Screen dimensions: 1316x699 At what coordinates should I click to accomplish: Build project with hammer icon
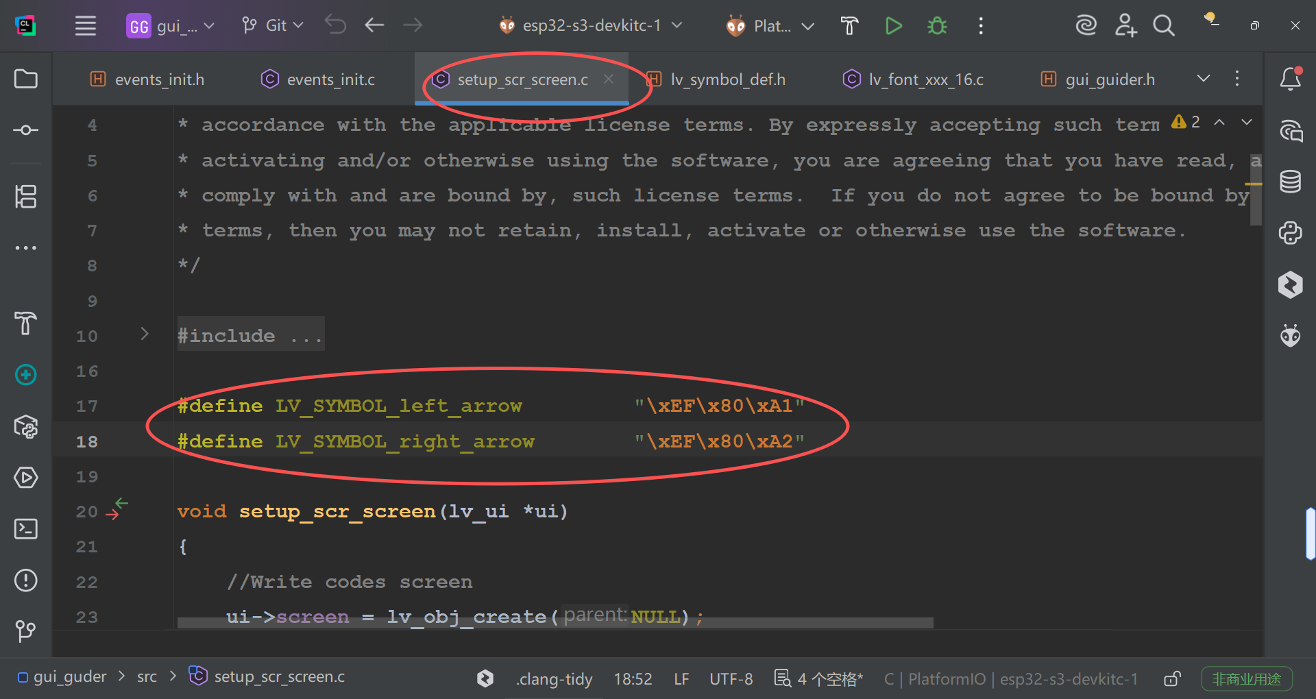850,26
